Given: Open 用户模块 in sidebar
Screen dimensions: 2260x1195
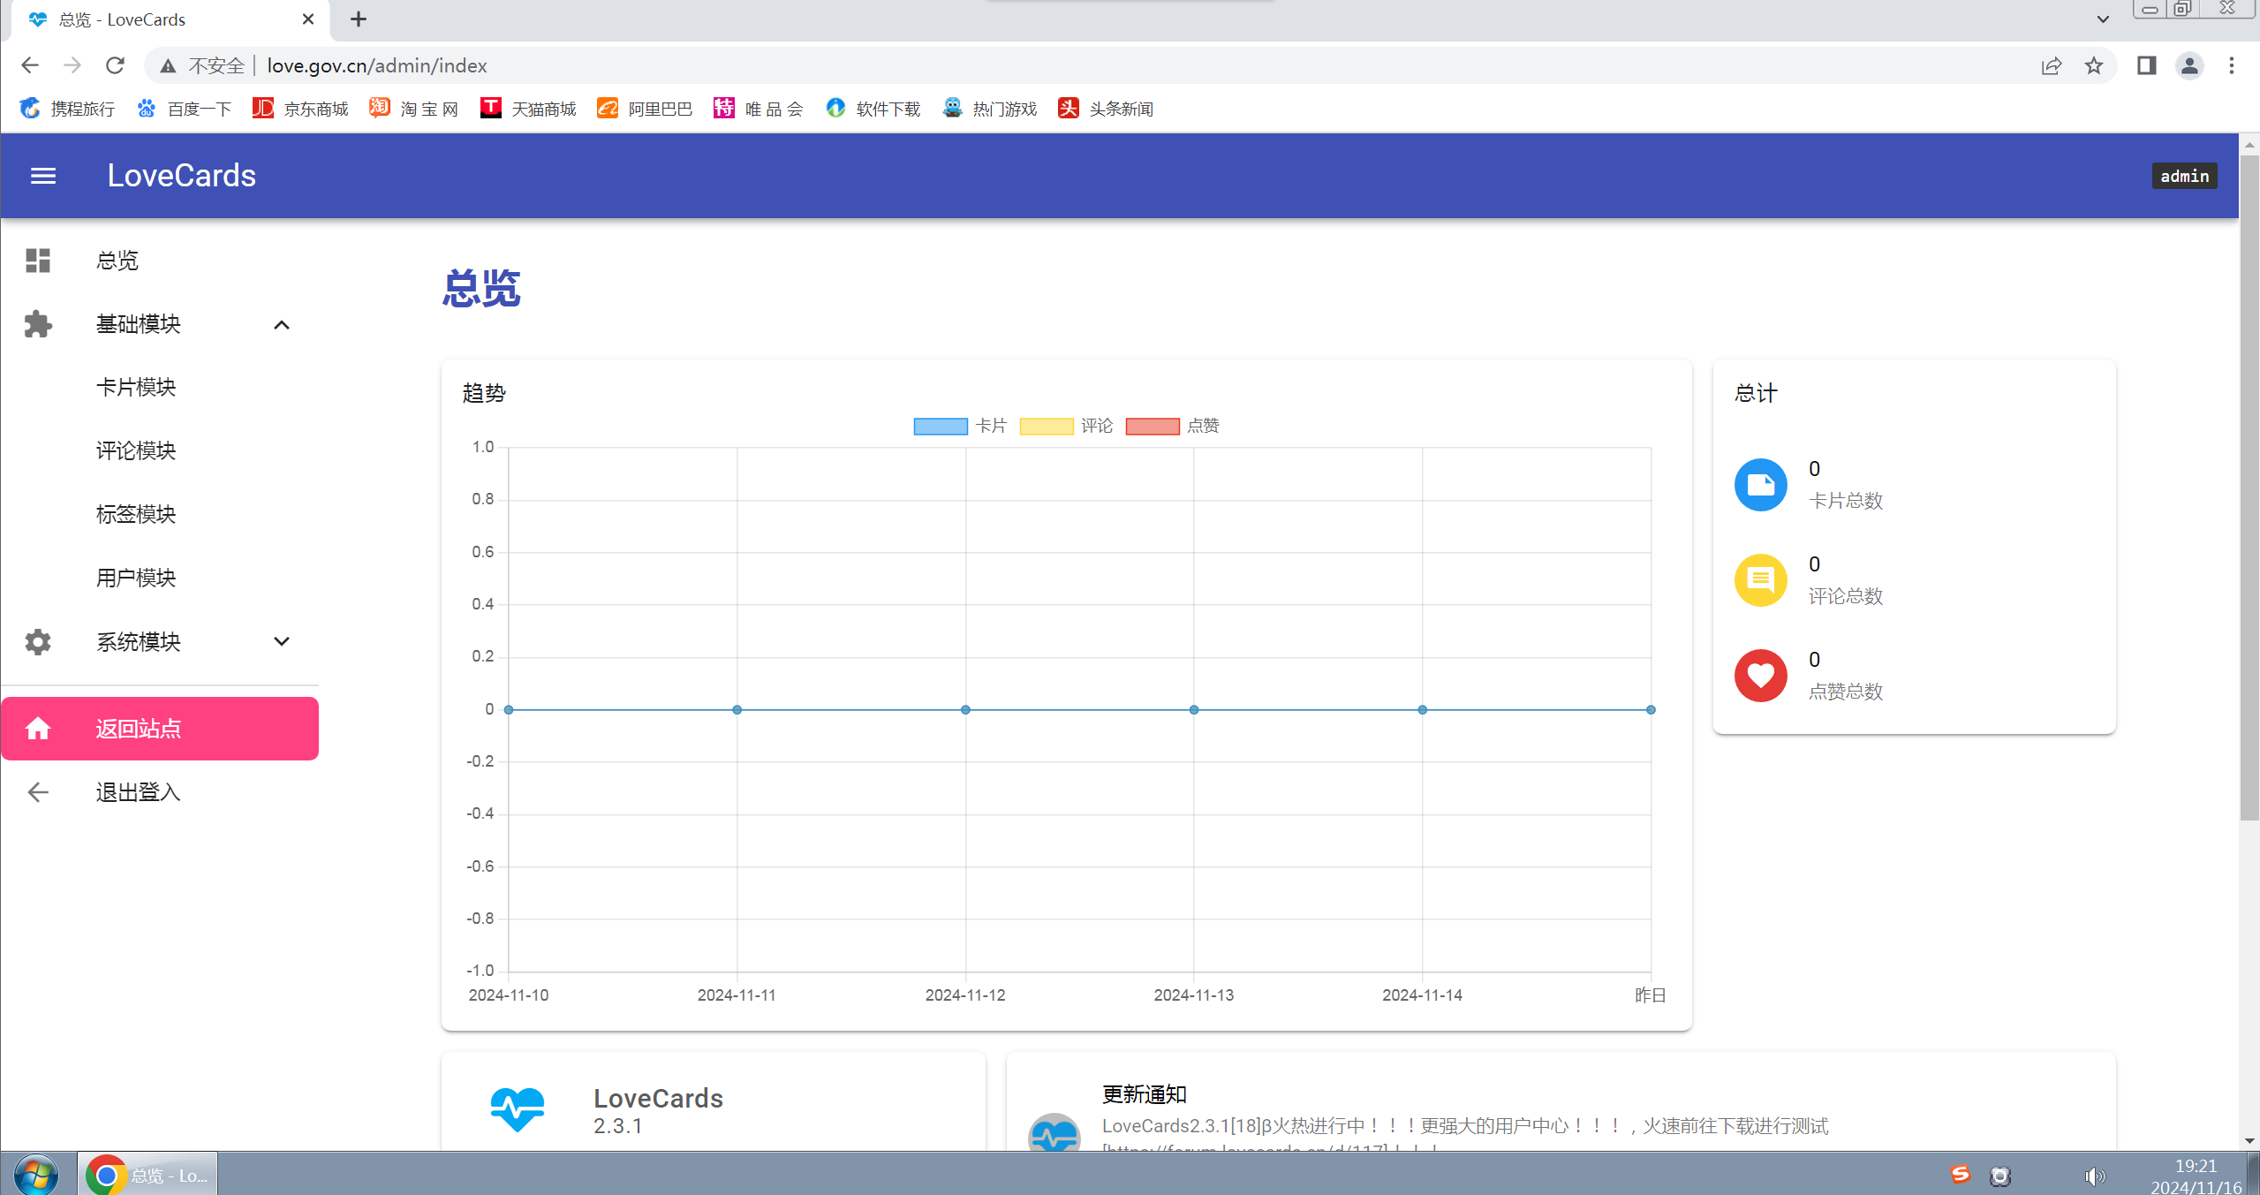Looking at the screenshot, I should coord(136,578).
